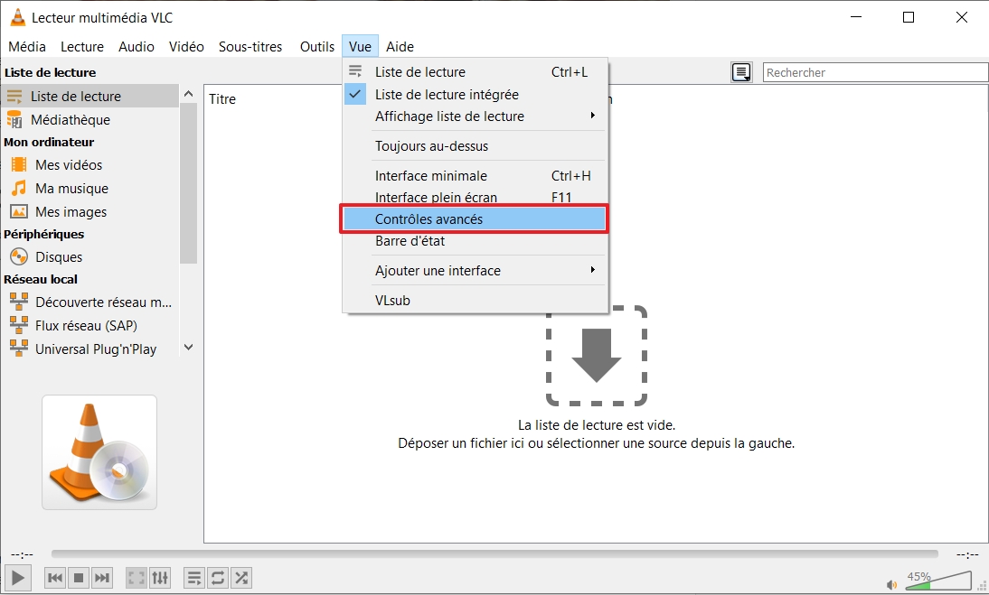Click the Play button
The width and height of the screenshot is (989, 595).
click(17, 578)
